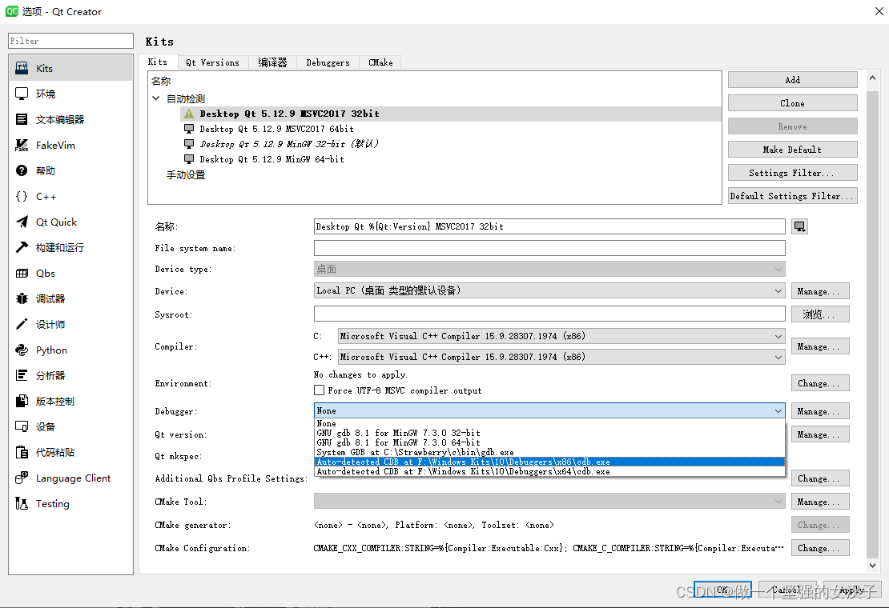Open the FakeVim settings category
This screenshot has width=889, height=608.
point(70,146)
